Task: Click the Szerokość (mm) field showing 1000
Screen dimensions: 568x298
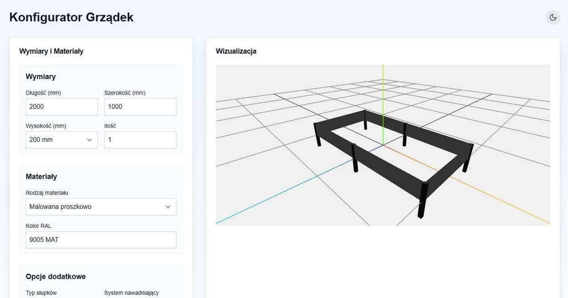Action: (140, 107)
